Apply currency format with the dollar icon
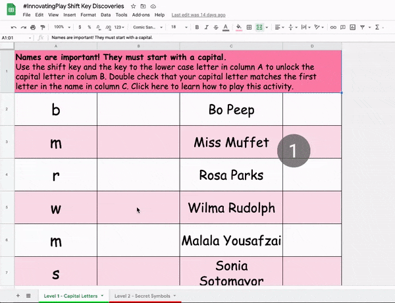This screenshot has width=395, height=303. [x=80, y=27]
